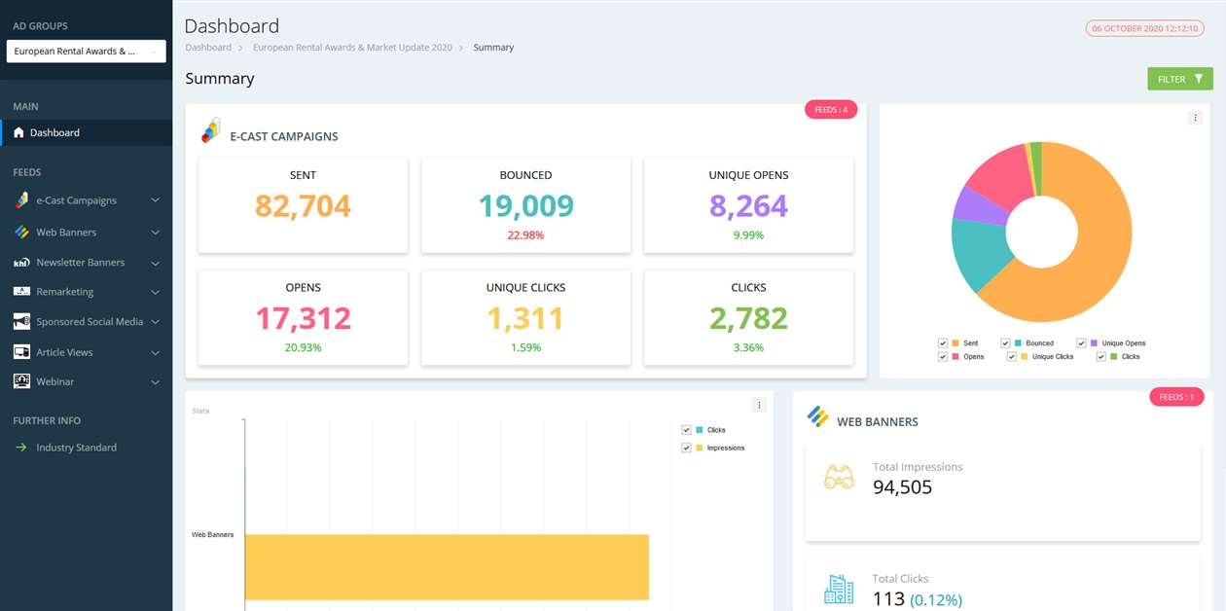1226x611 pixels.
Task: Select the Remarketing chart icon
Action: click(19, 292)
